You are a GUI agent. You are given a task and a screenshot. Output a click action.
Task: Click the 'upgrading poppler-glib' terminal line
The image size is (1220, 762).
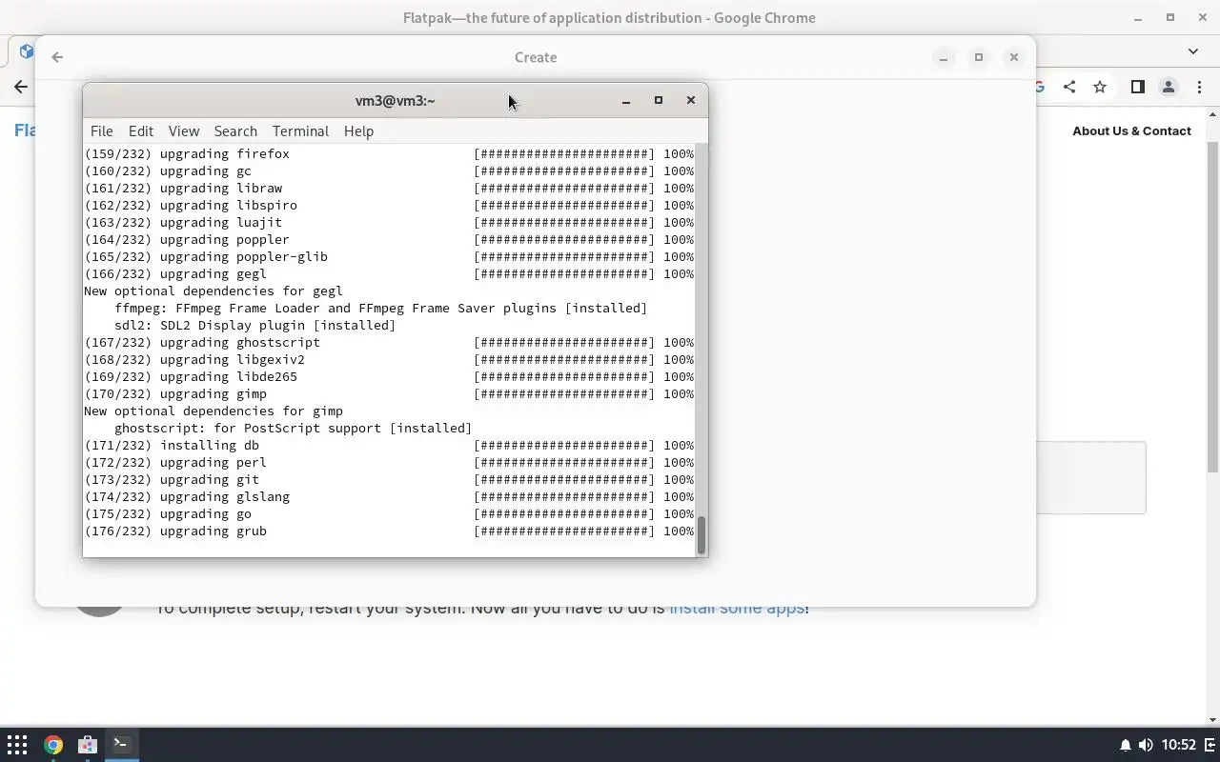pyautogui.click(x=389, y=257)
